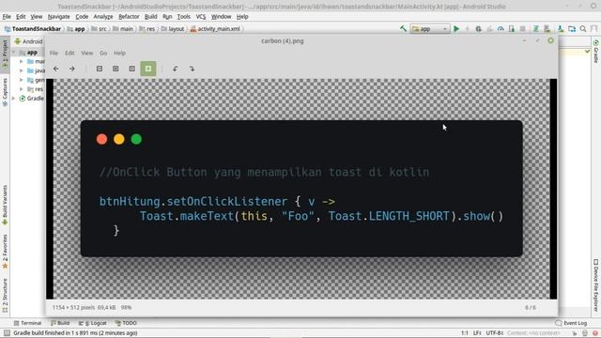
Task: Click ToastandSnackbar breadcrumb in navigation bar
Action: [x=33, y=29]
